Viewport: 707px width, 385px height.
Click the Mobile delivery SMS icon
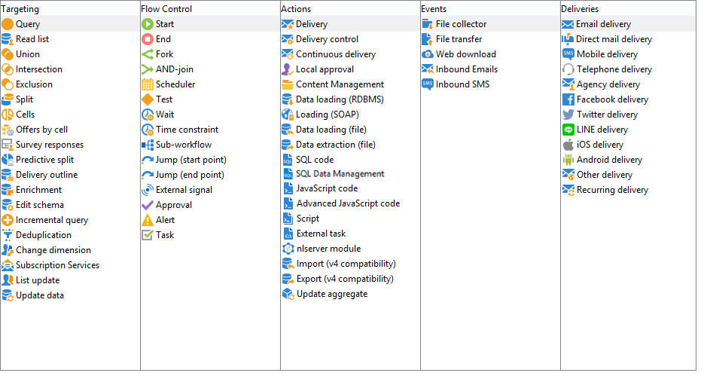pyautogui.click(x=568, y=54)
